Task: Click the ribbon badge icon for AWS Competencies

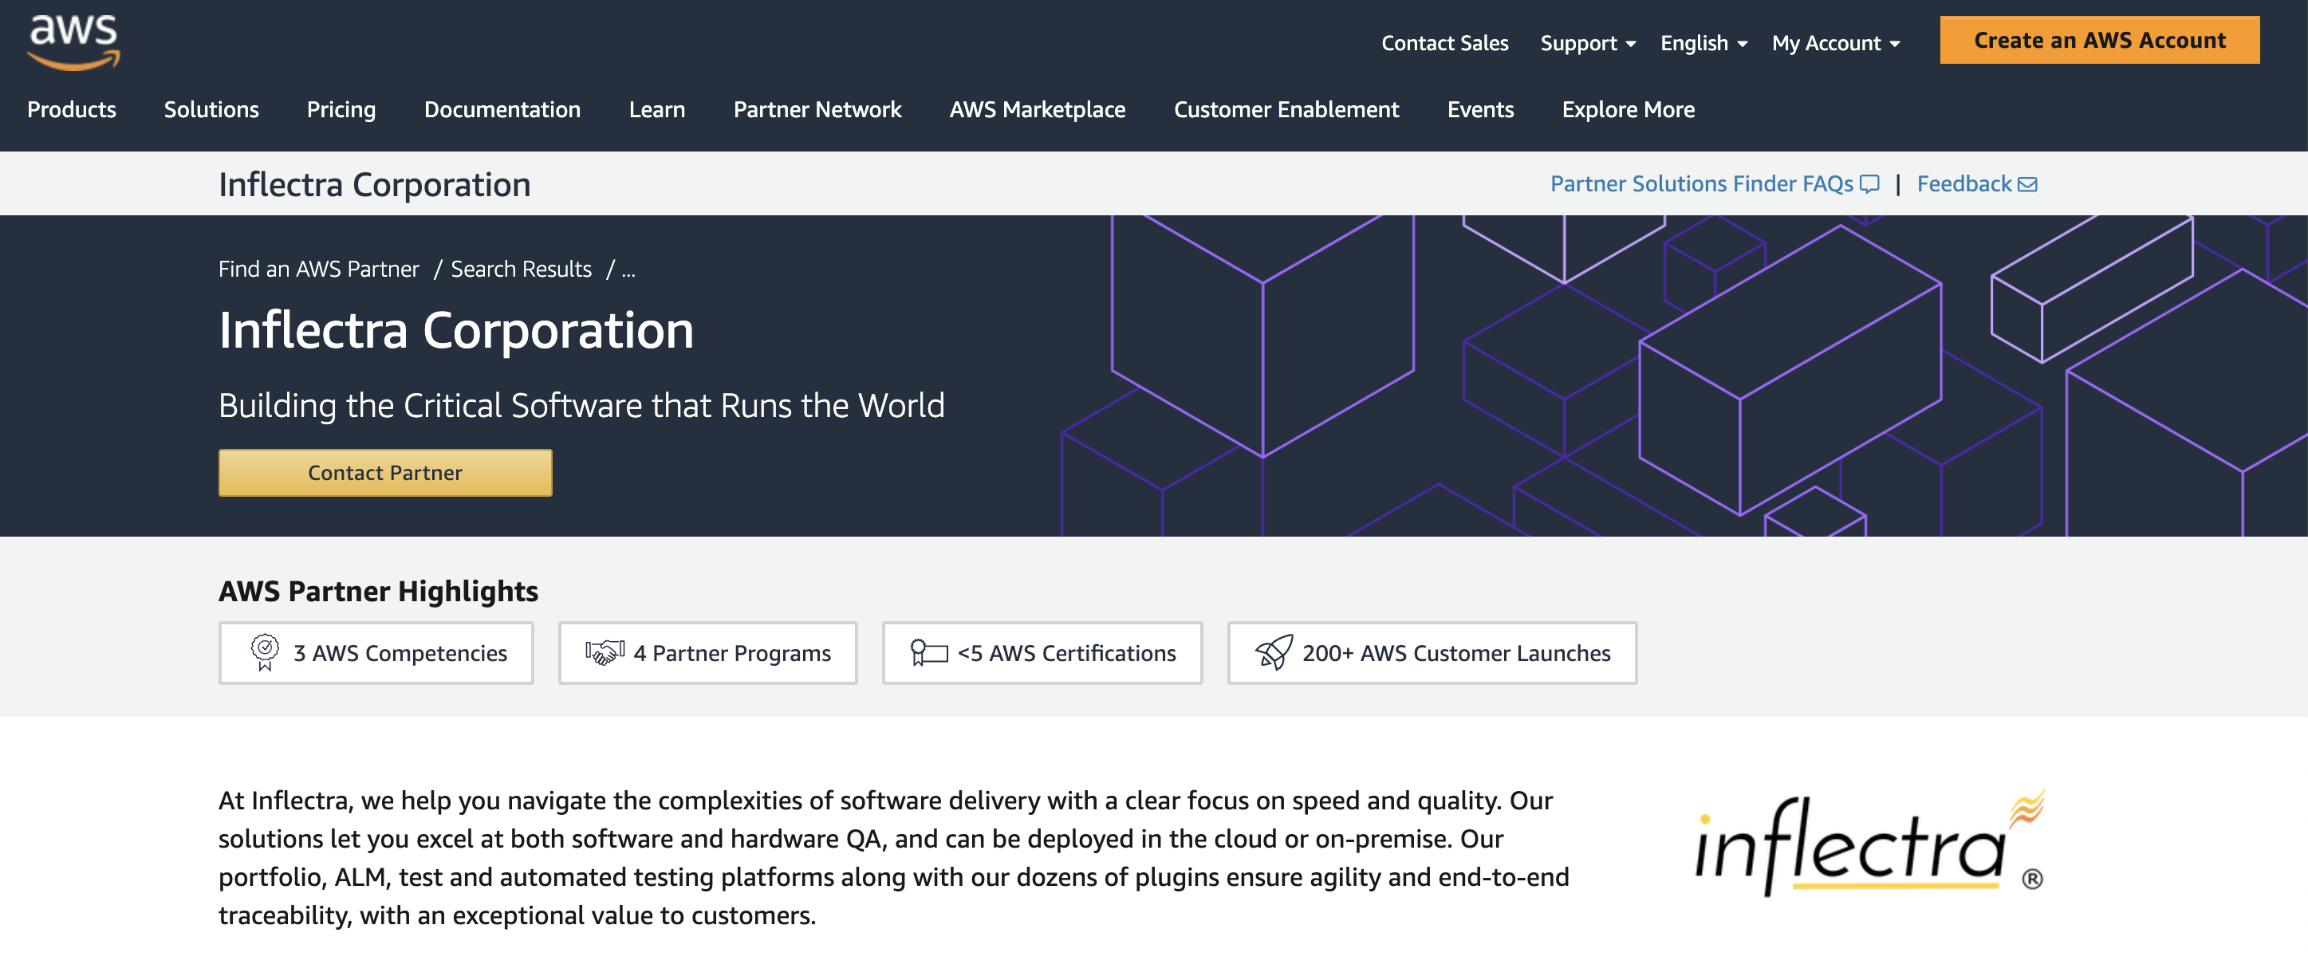Action: 264,651
